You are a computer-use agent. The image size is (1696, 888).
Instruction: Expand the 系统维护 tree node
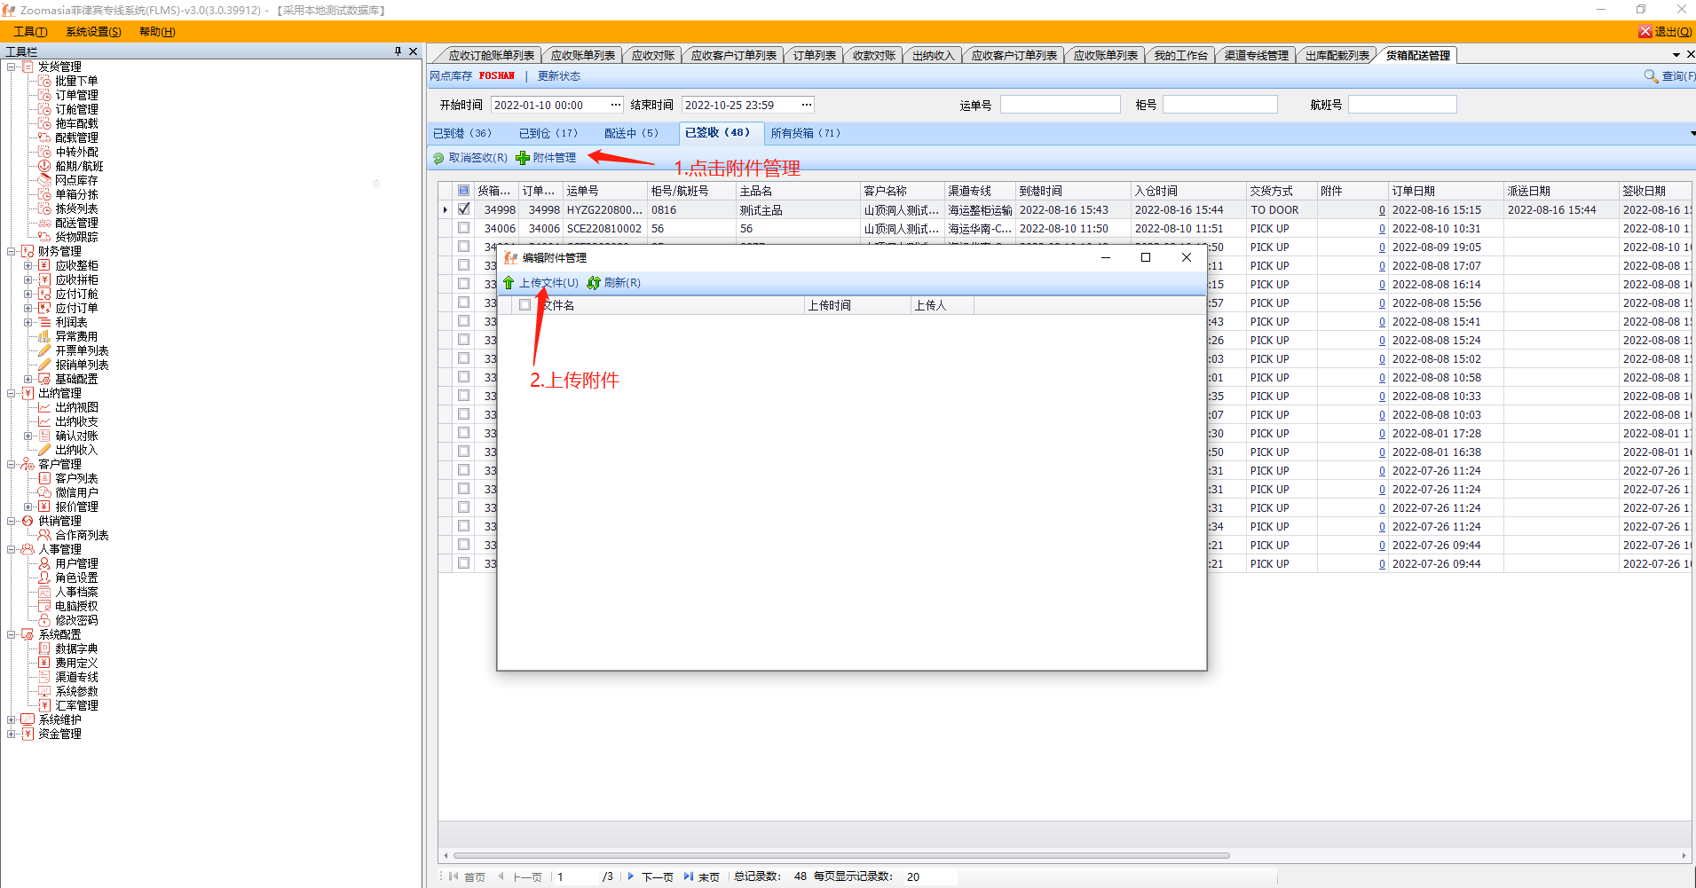[12, 719]
